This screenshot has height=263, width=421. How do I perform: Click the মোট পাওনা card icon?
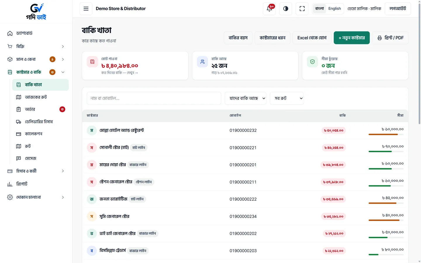click(92, 62)
